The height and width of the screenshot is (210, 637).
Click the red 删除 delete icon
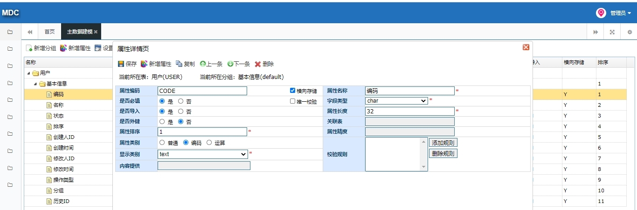tap(257, 64)
